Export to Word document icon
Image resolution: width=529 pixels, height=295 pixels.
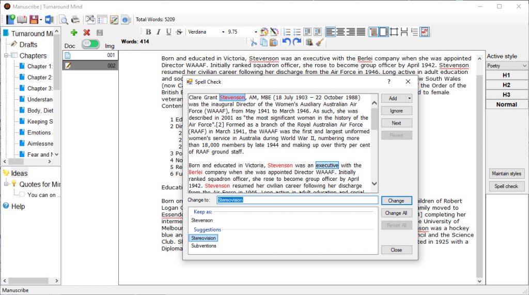click(x=49, y=19)
